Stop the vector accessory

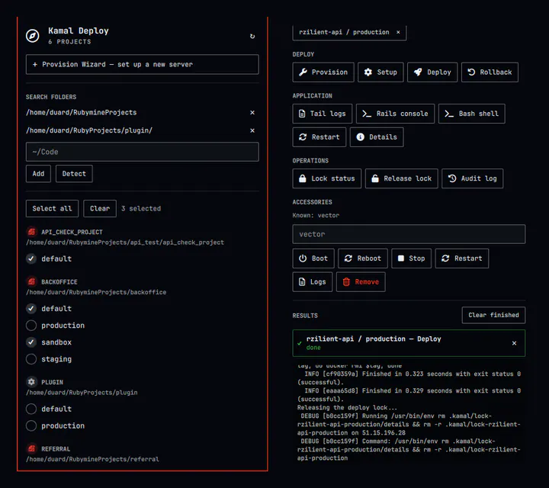(411, 258)
